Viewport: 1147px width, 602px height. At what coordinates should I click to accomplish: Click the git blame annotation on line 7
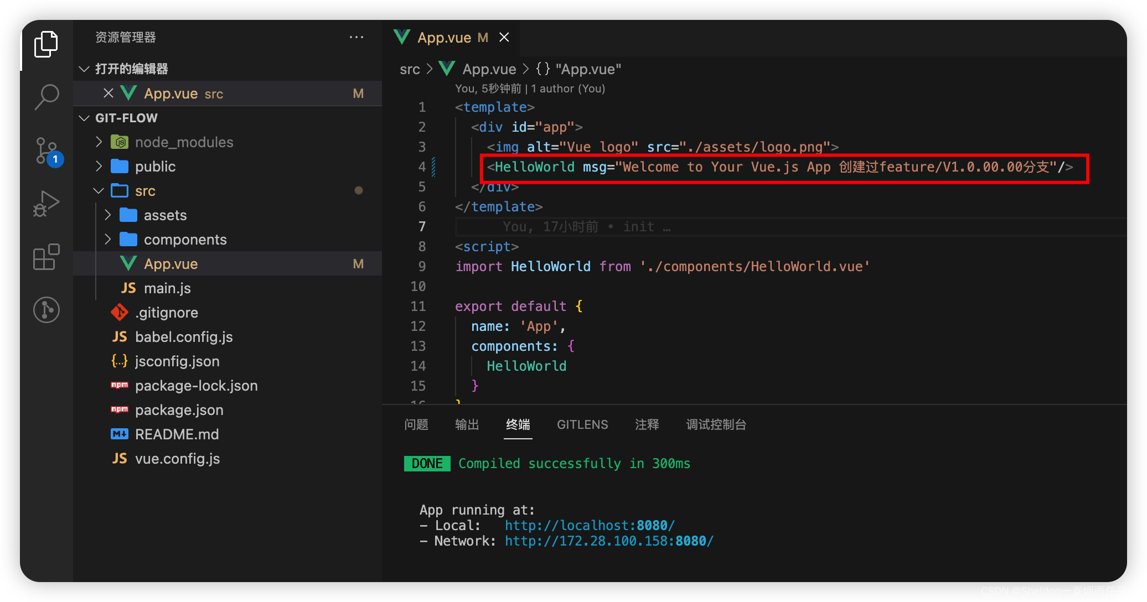point(586,226)
